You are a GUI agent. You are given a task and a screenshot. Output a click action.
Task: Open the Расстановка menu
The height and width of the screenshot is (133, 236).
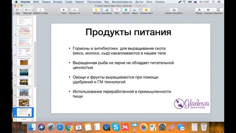tap(94, 2)
